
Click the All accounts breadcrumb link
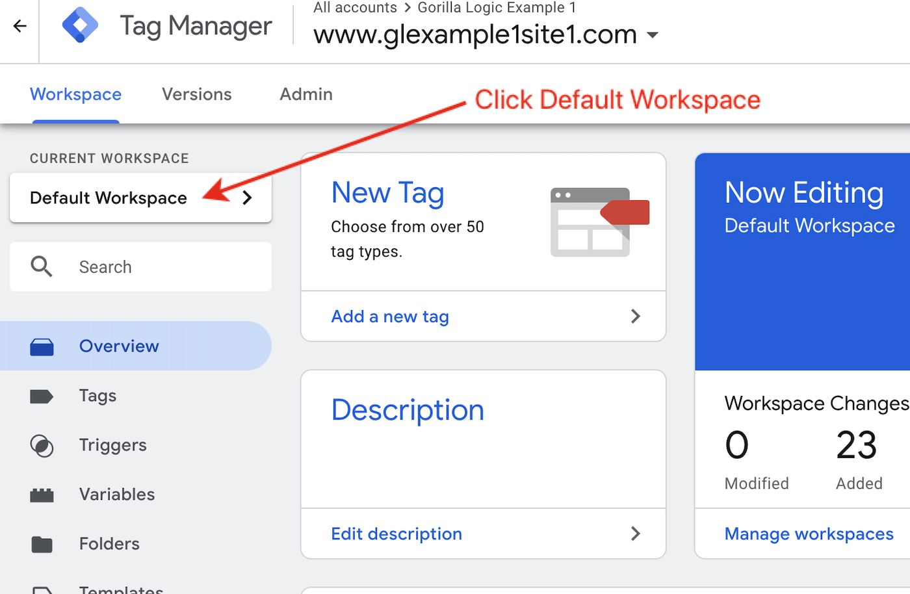click(355, 8)
